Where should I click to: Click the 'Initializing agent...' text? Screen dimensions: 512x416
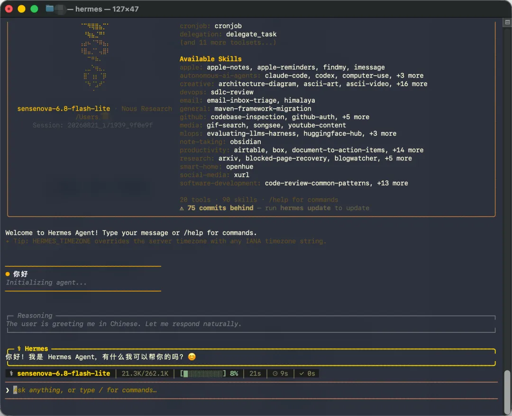point(46,283)
